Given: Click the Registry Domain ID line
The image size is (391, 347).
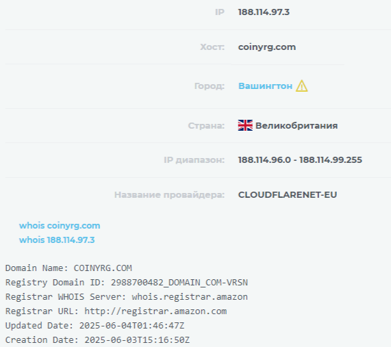Looking at the screenshot, I should 127,283.
